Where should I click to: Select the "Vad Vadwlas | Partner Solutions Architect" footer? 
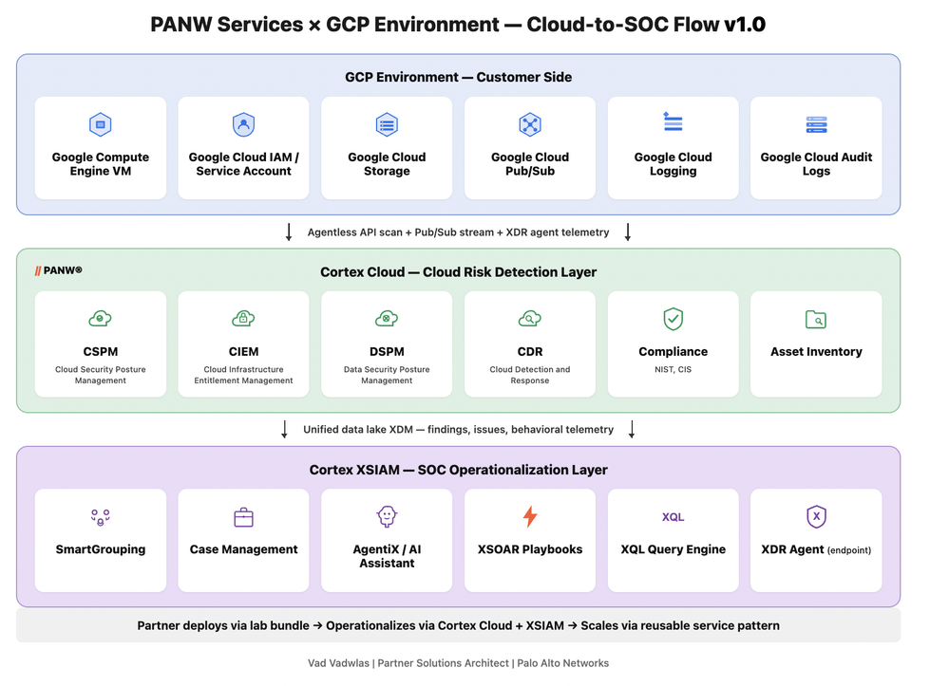(458, 663)
